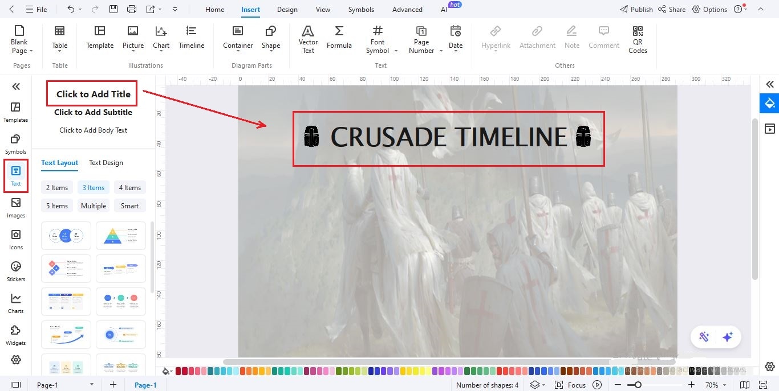Pick the dark red color swatch
Image resolution: width=779 pixels, height=391 pixels.
pyautogui.click(x=178, y=371)
